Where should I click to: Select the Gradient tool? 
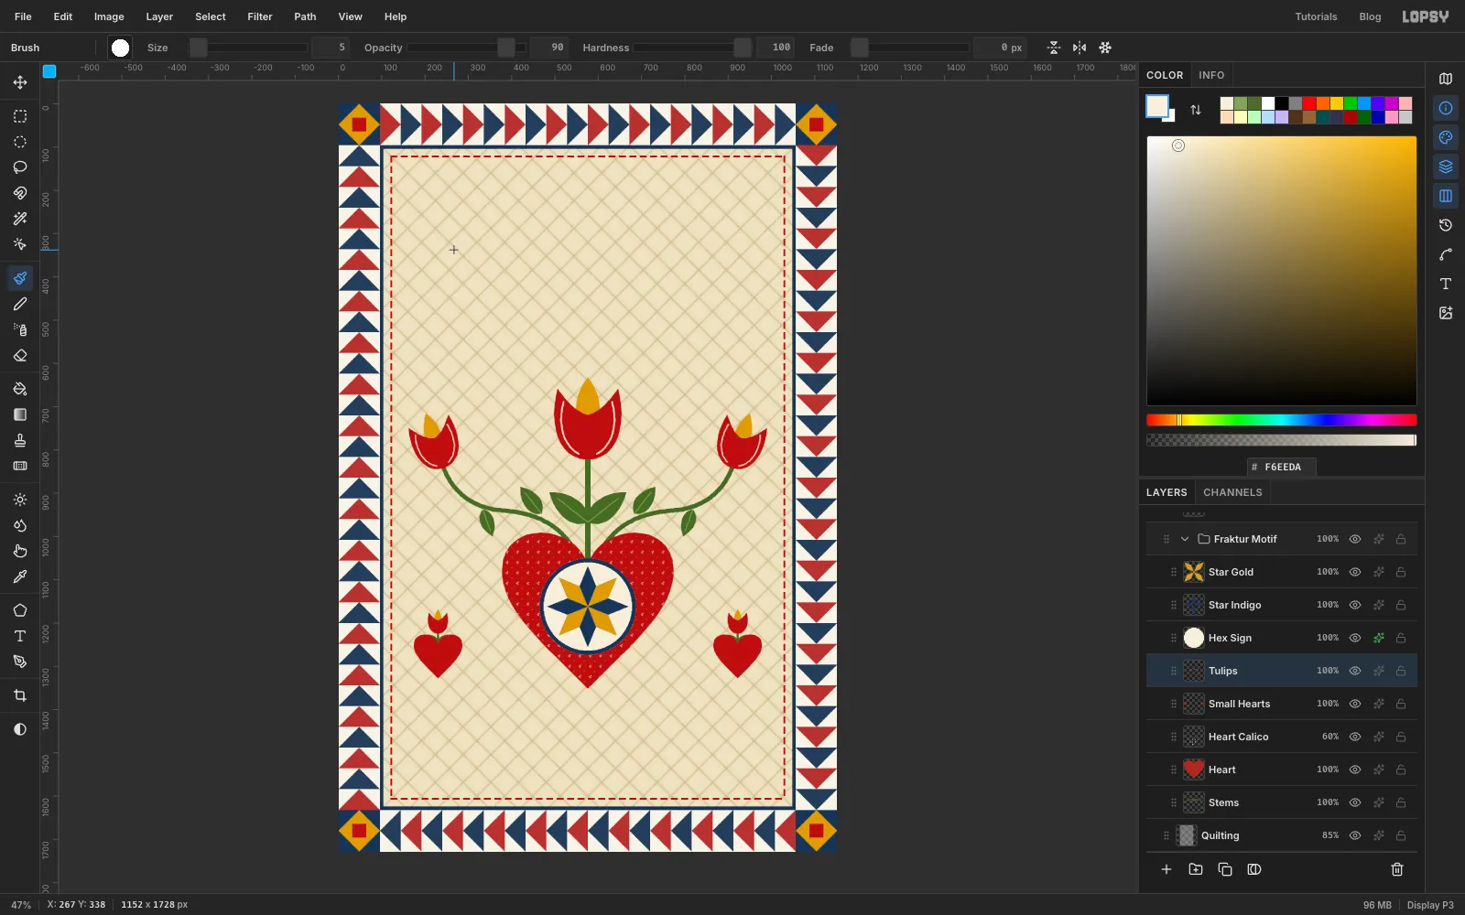pos(20,414)
